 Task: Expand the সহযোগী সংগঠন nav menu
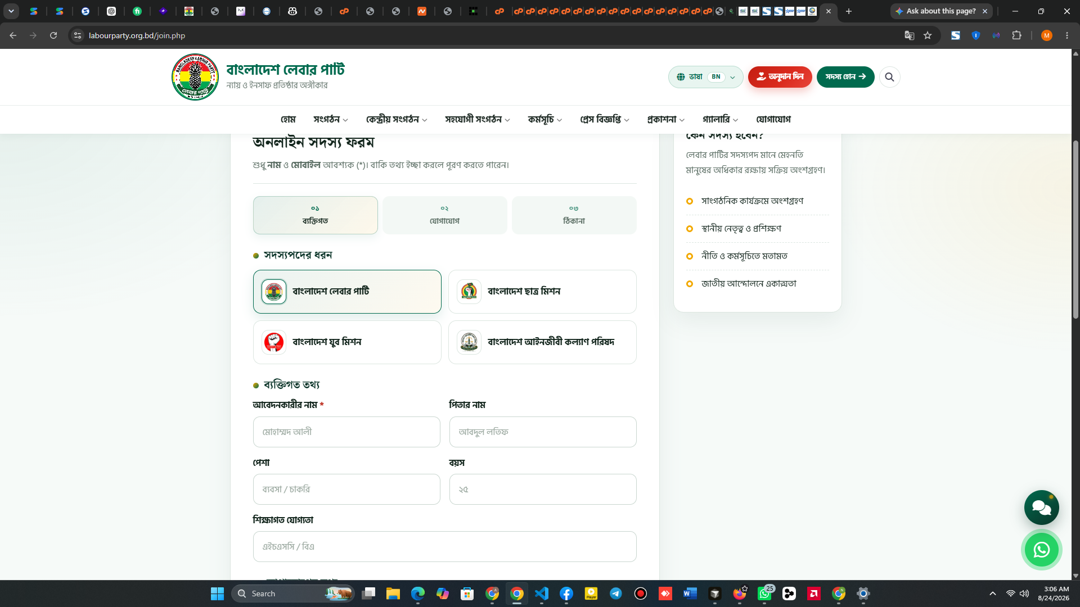pos(477,119)
